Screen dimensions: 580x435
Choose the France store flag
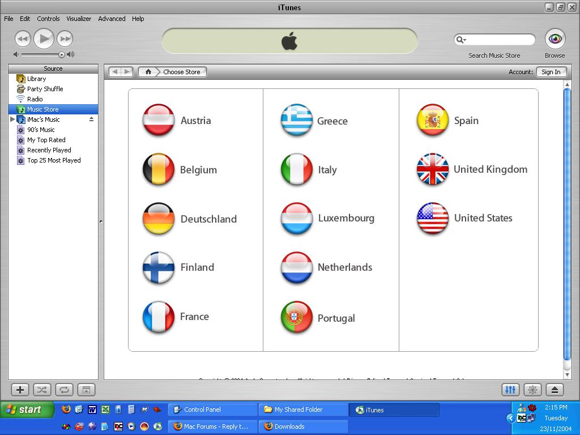point(159,317)
